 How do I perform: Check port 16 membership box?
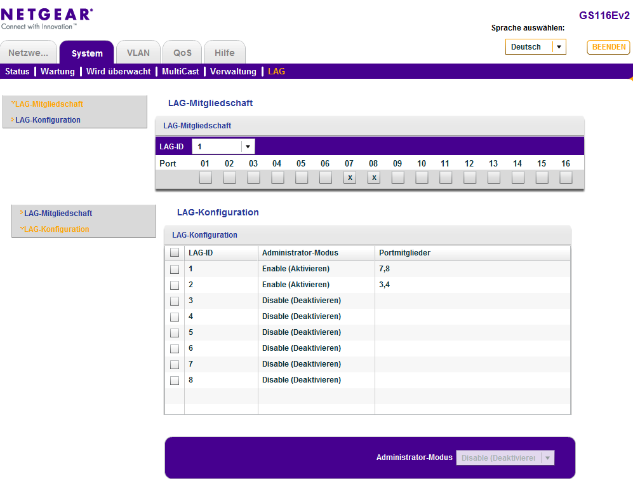[566, 178]
